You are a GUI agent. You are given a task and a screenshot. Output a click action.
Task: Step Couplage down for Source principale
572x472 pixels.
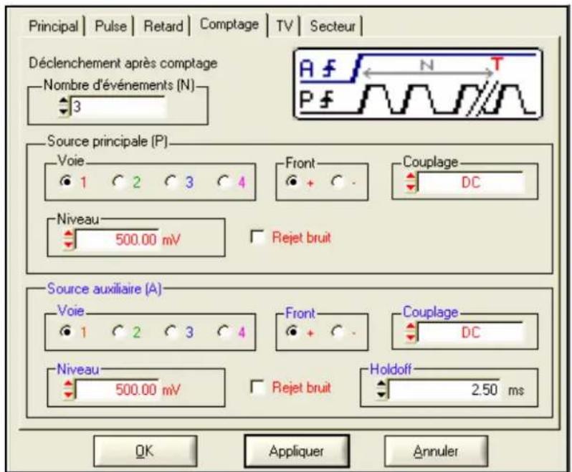click(411, 187)
